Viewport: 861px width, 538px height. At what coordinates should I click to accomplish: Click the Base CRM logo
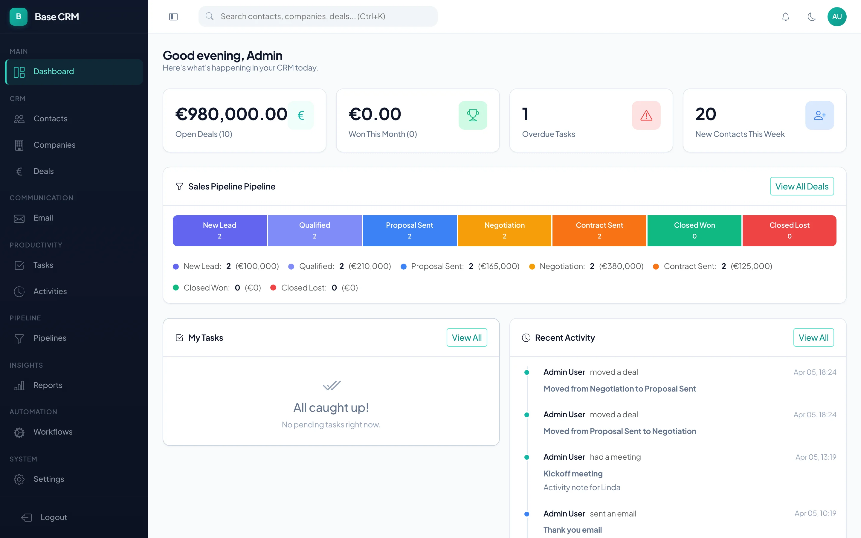point(45,16)
